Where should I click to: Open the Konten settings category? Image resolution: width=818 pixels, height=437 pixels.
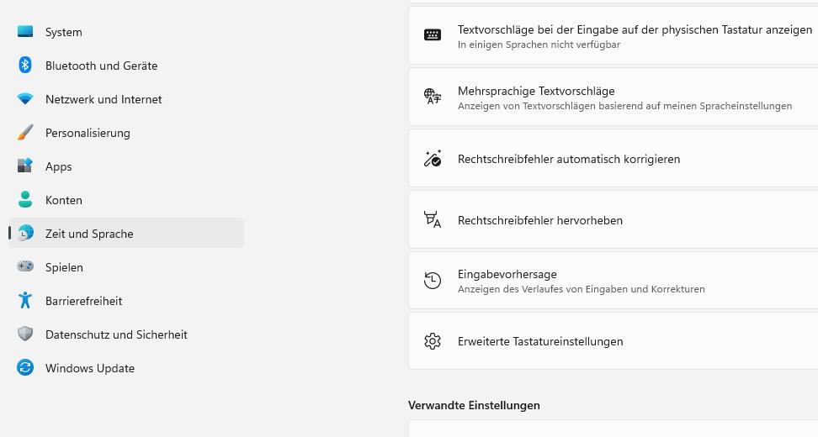point(63,200)
